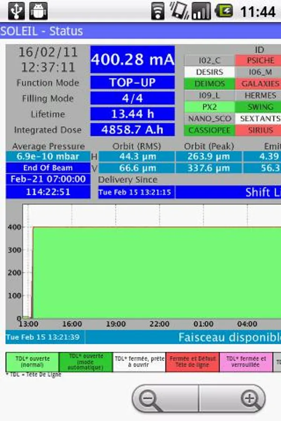Select the I02_C beamline cell
281x421 pixels.
(209, 60)
